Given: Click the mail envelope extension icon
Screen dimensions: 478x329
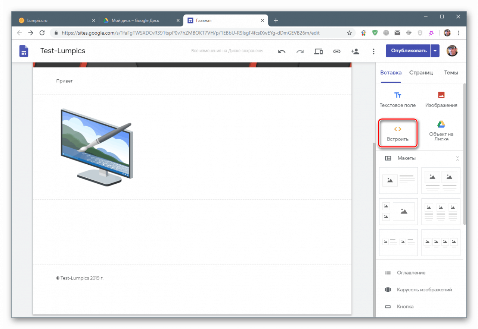Looking at the screenshot, I should tap(397, 33).
